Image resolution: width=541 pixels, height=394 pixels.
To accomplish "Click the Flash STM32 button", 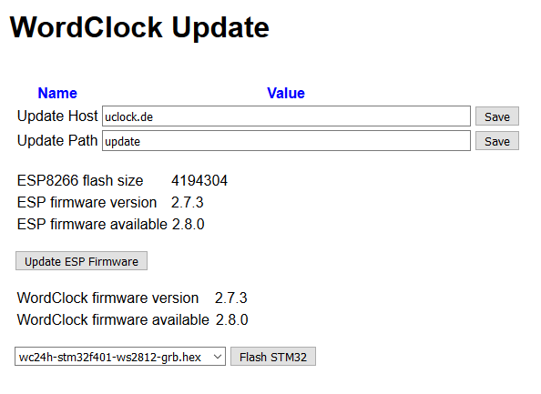I will click(x=273, y=357).
